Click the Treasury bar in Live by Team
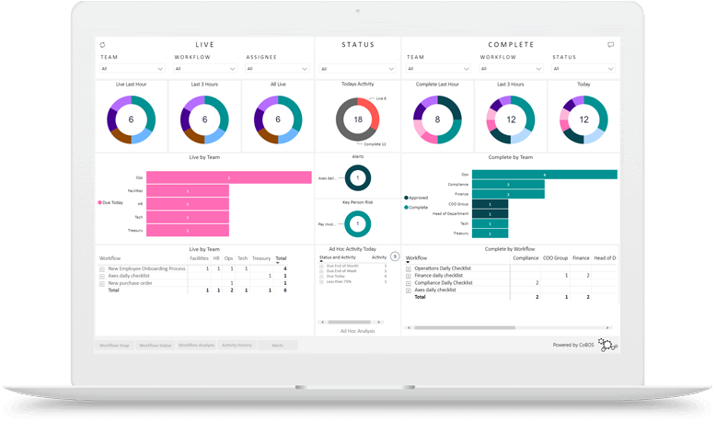 pyautogui.click(x=188, y=231)
